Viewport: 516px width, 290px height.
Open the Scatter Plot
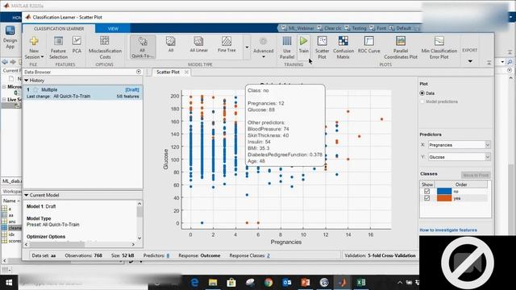click(x=322, y=48)
